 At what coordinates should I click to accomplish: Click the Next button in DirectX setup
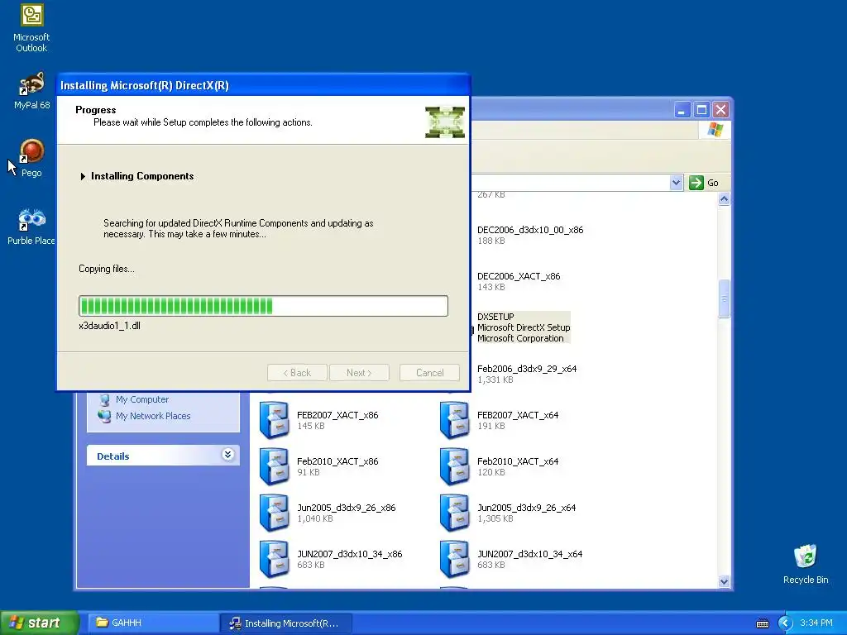point(359,373)
